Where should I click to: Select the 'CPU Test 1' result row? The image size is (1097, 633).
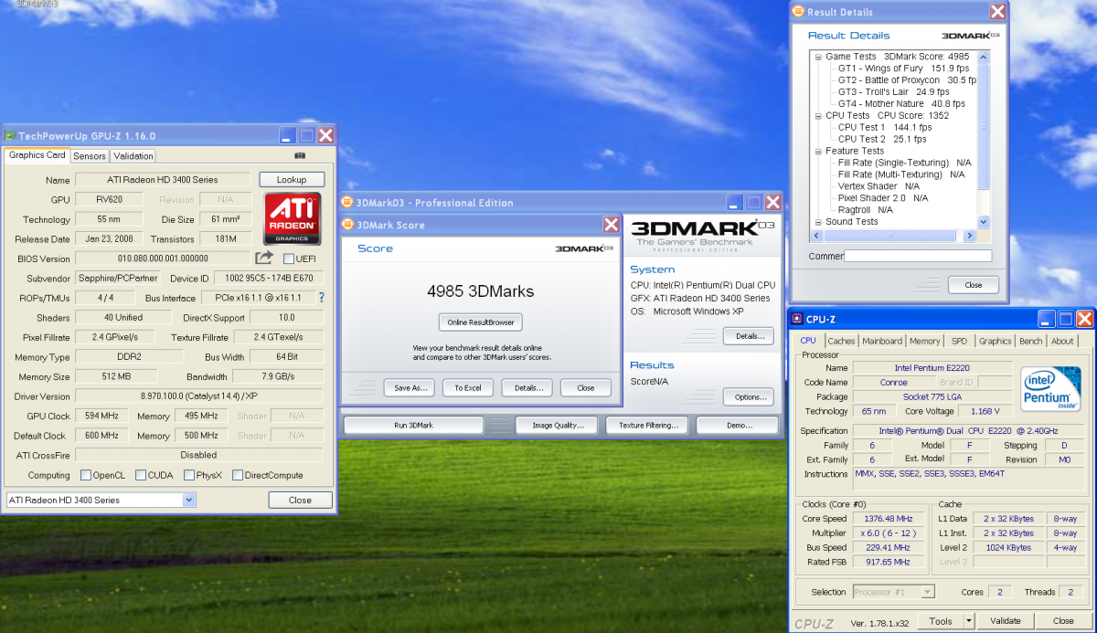[883, 128]
